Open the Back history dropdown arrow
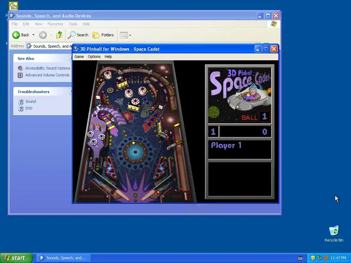This screenshot has height=263, width=351. [33, 35]
